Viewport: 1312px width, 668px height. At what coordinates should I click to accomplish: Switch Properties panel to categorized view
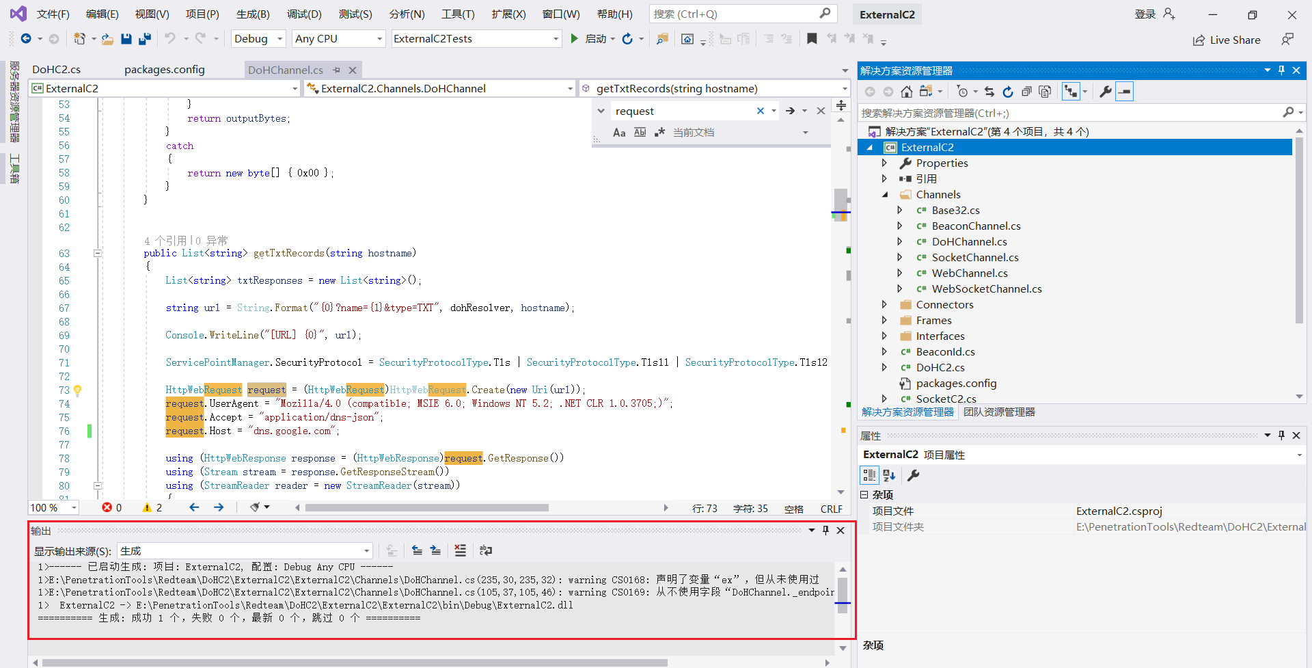point(869,475)
